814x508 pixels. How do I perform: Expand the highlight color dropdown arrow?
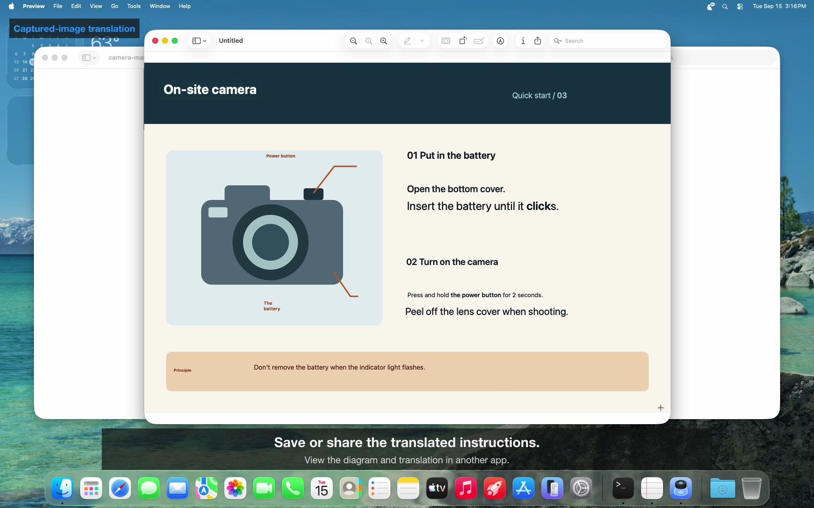point(422,41)
